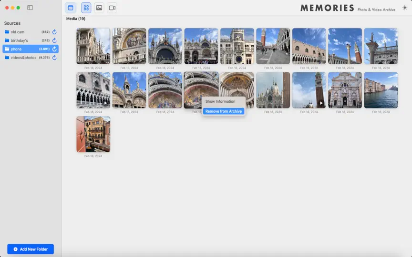The height and width of the screenshot is (257, 412).
Task: Open first thumbnail of ornate balcony facade
Action: (x=93, y=46)
